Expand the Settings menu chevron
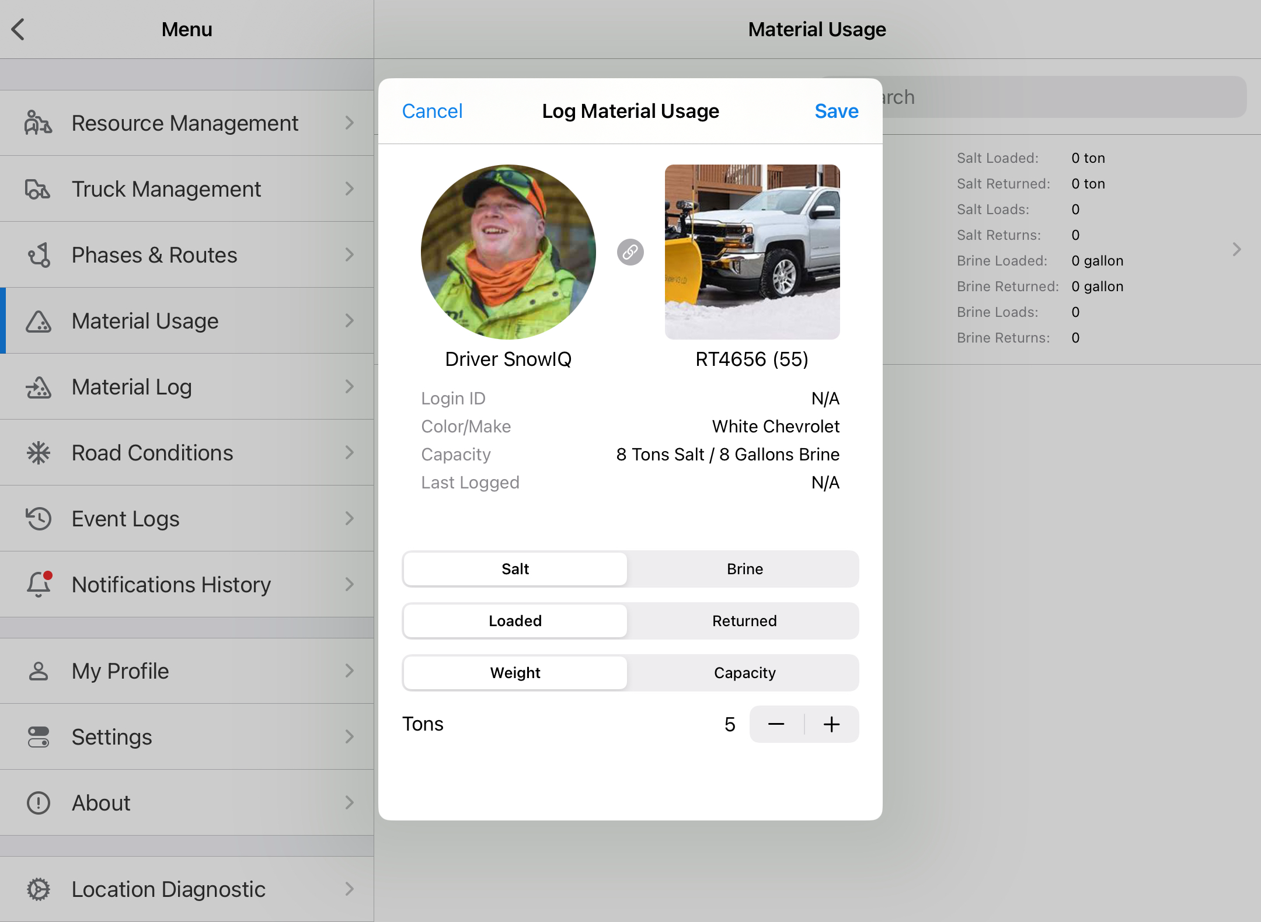Image resolution: width=1261 pixels, height=922 pixels. click(x=349, y=737)
